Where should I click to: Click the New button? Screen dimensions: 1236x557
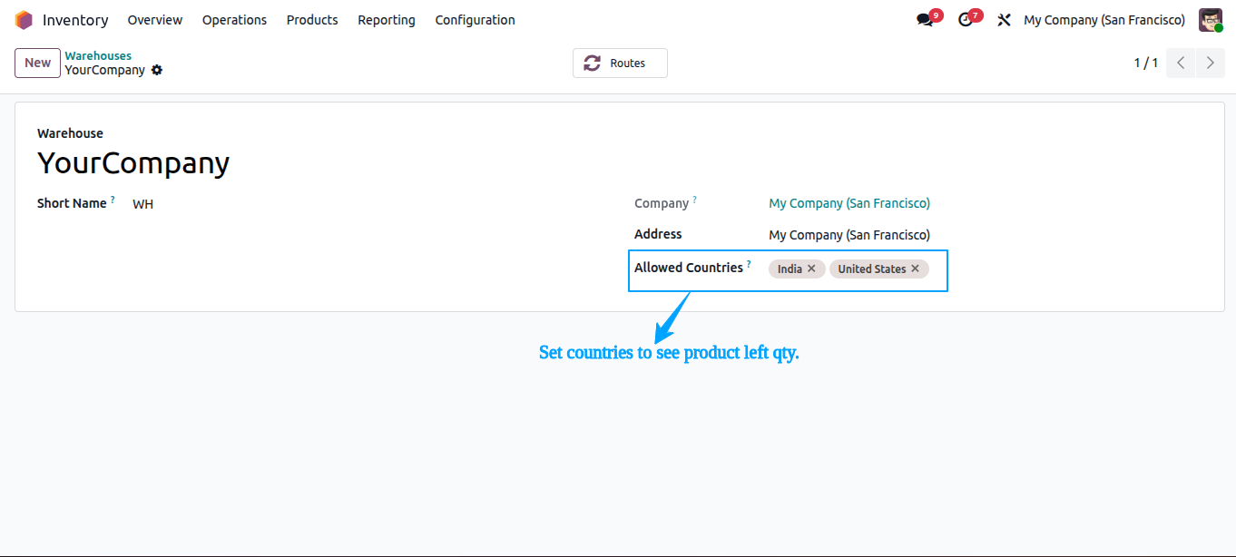(x=37, y=63)
